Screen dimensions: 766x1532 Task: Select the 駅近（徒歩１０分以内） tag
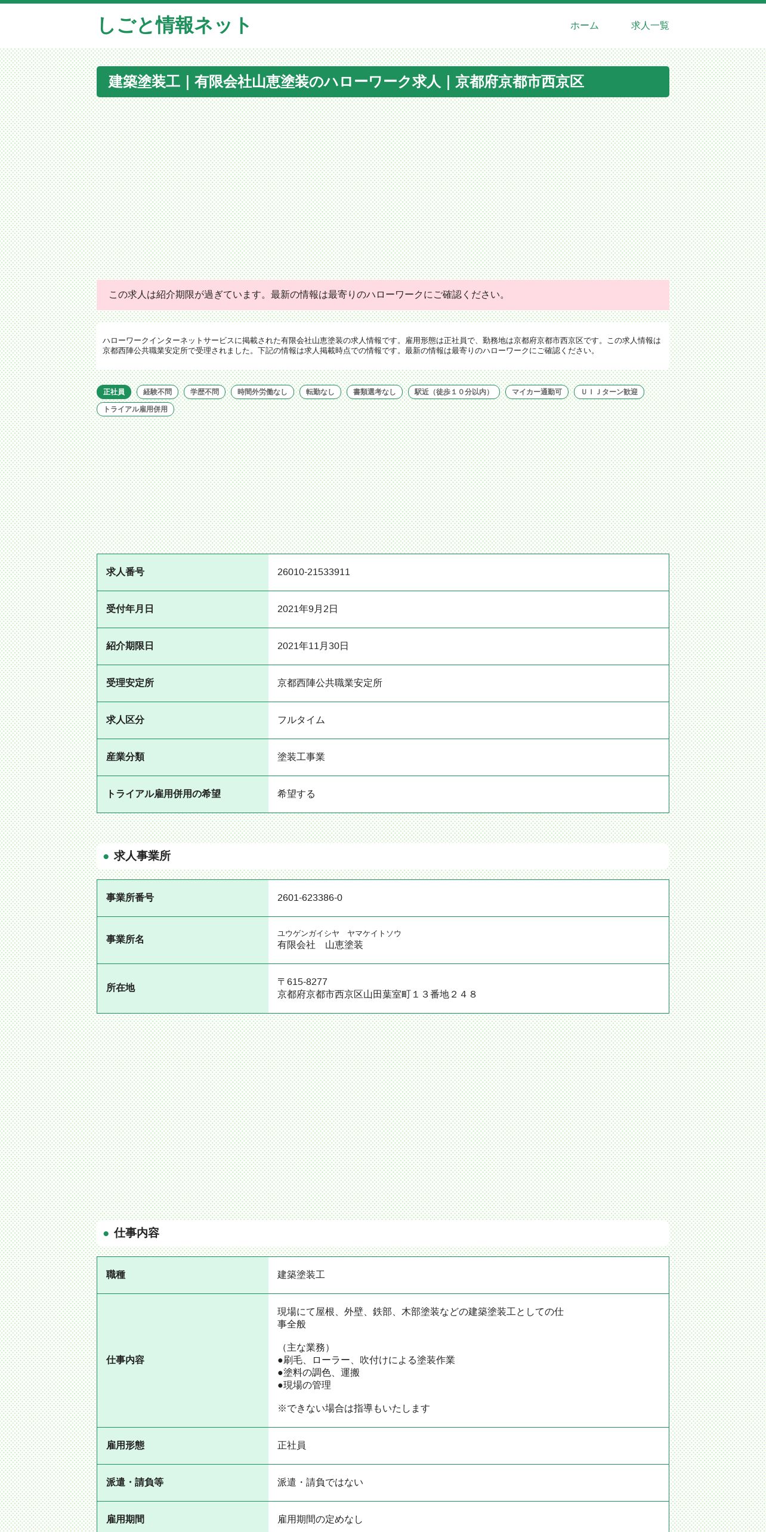[x=454, y=392]
